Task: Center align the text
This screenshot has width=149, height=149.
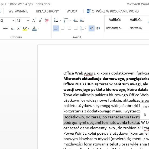Action: point(63,28)
